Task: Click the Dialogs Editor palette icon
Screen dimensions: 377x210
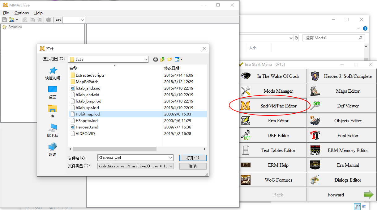Action: point(315,180)
